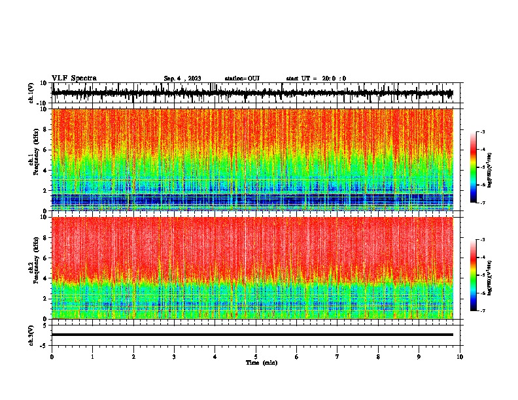
Task: Click the "Time (min)" axis title
Action: click(262, 363)
